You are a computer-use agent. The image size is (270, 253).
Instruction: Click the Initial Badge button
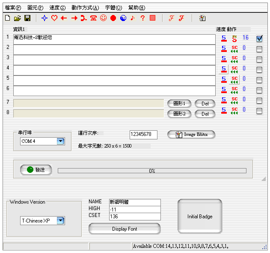coord(200,217)
